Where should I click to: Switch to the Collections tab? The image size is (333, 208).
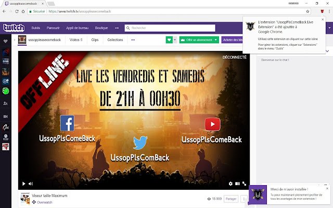pyautogui.click(x=115, y=40)
